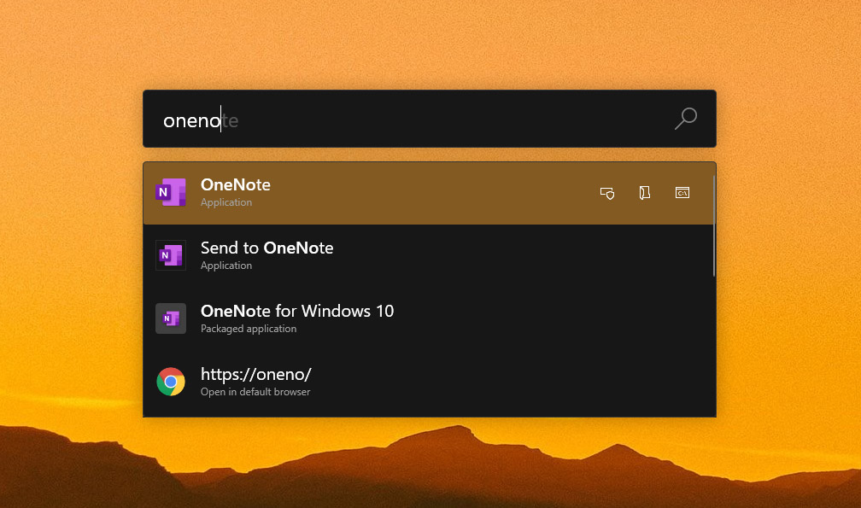
Task: Run OneNote as administrator icon
Action: (607, 193)
